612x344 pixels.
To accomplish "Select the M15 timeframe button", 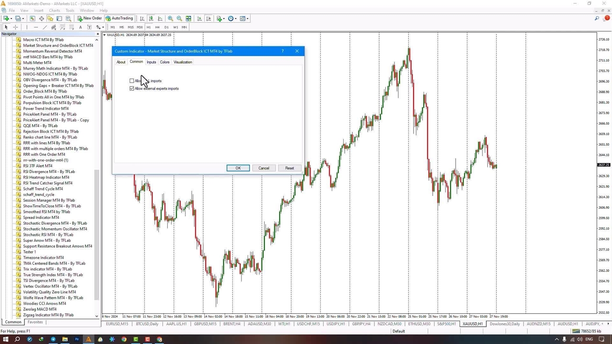I will point(131,27).
